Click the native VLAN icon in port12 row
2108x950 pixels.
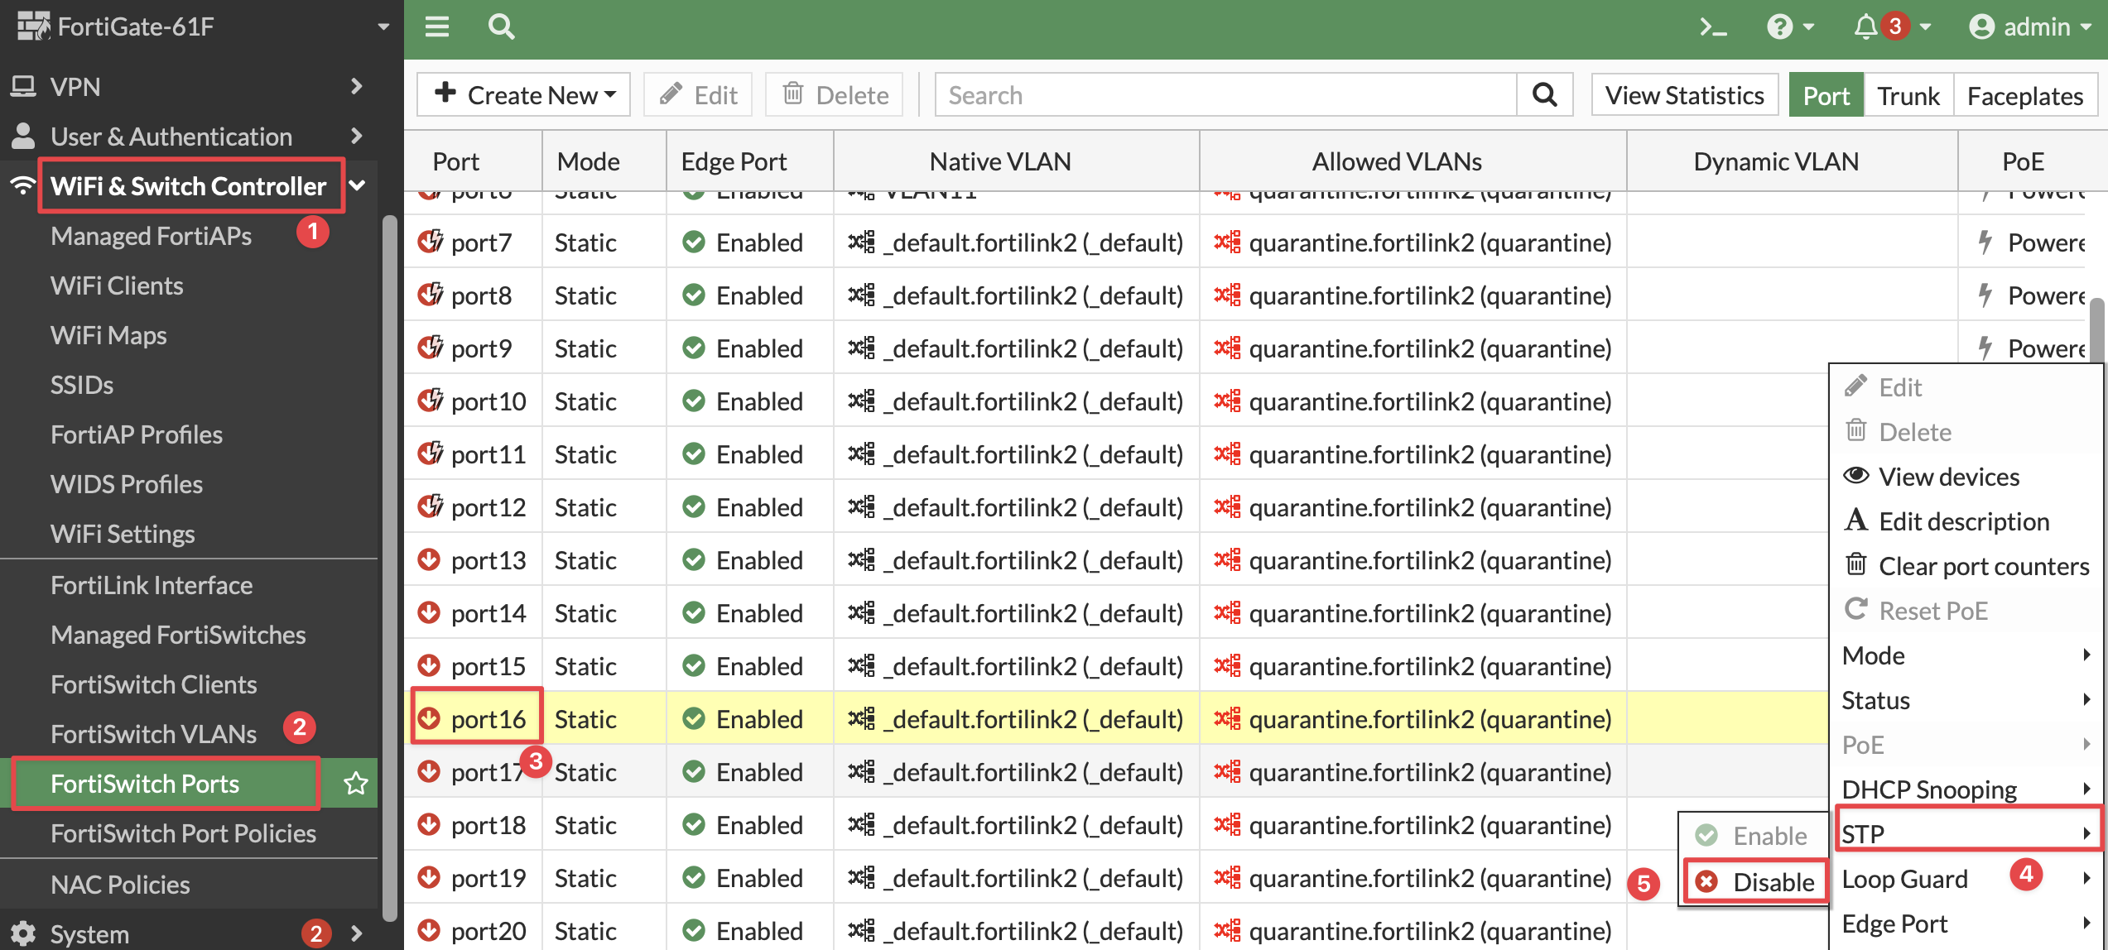(861, 506)
